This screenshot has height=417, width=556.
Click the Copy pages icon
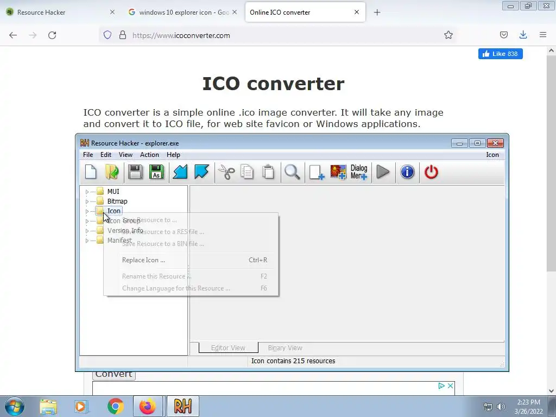pyautogui.click(x=247, y=172)
